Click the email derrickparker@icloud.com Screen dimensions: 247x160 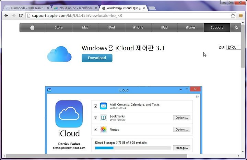click(x=69, y=148)
